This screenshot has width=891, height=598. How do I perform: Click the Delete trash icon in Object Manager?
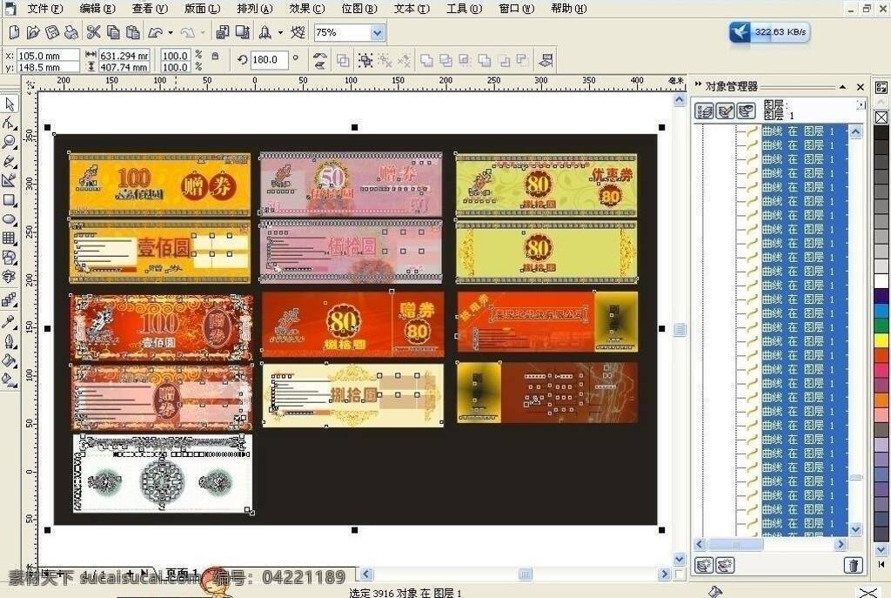(x=854, y=565)
